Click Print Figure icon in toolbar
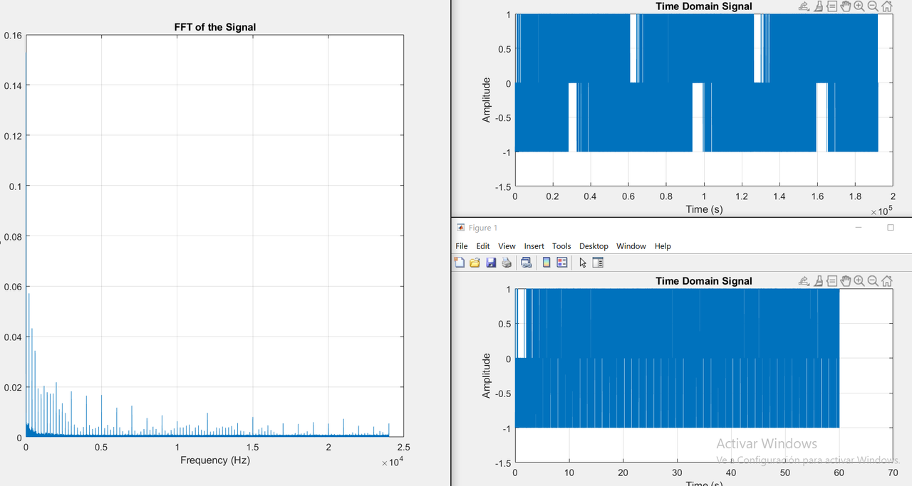This screenshot has width=912, height=486. 507,263
